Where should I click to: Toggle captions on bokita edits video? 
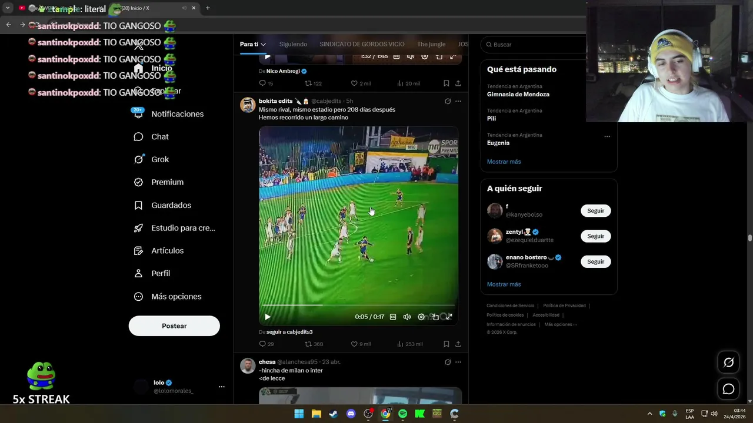click(x=393, y=317)
